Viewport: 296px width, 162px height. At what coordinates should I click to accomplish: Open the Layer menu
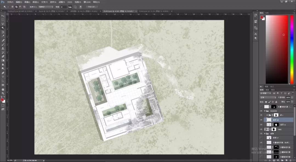[x=35, y=2]
